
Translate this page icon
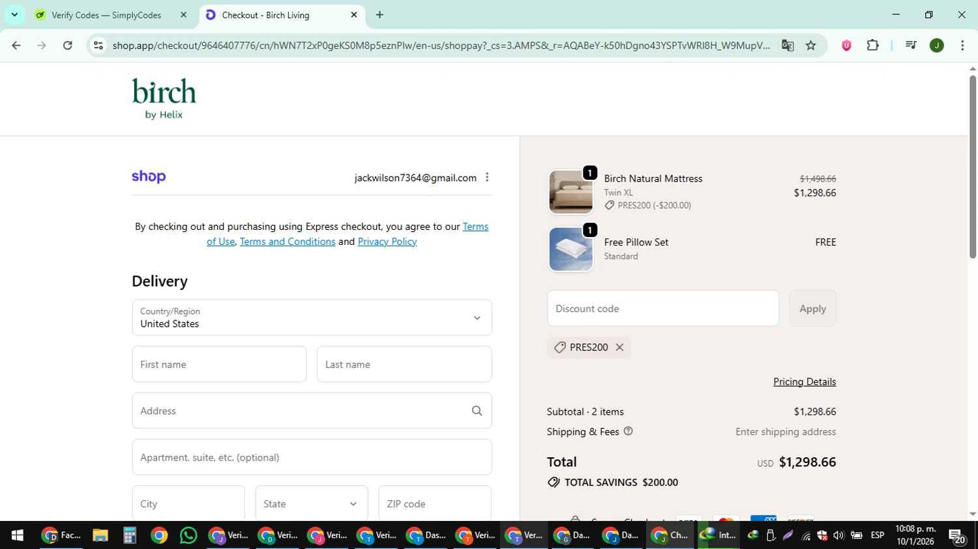pyautogui.click(x=788, y=46)
